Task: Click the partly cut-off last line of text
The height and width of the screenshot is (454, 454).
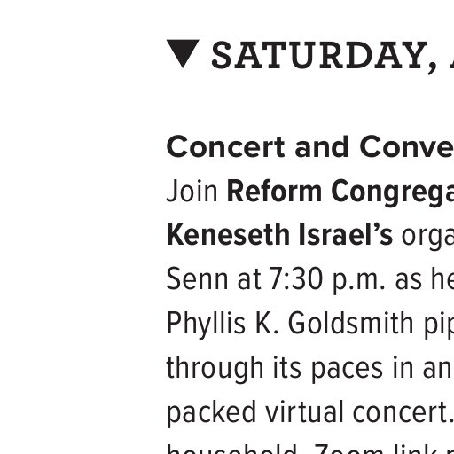Action: (310, 449)
